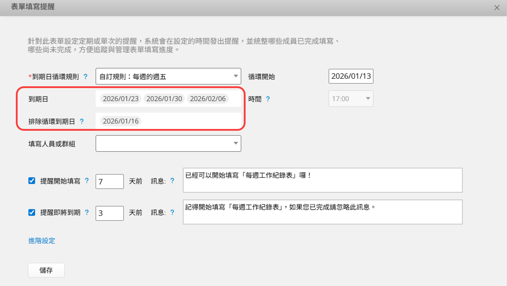Click the 7 days-before input field
This screenshot has height=286, width=507.
coord(109,182)
